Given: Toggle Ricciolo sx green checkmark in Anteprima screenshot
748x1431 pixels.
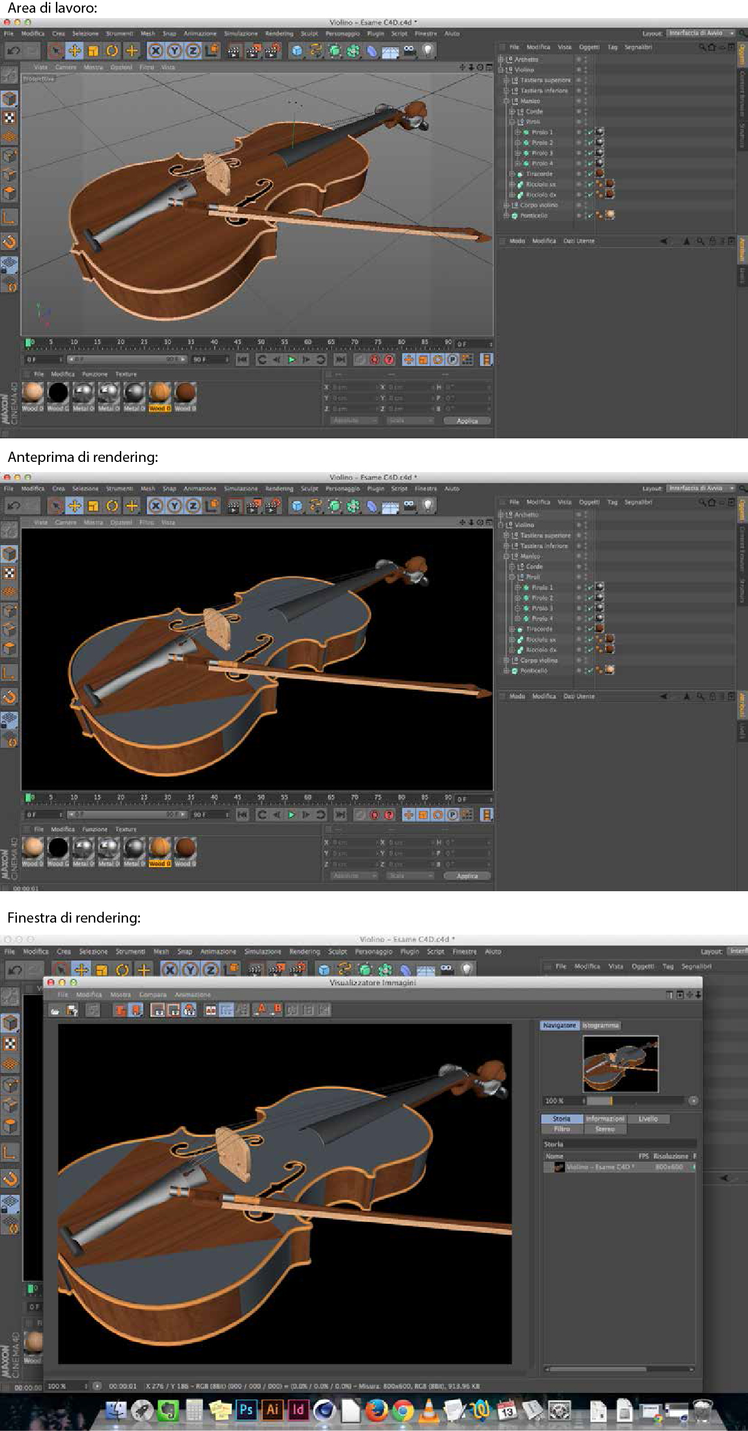Looking at the screenshot, I should pyautogui.click(x=591, y=639).
